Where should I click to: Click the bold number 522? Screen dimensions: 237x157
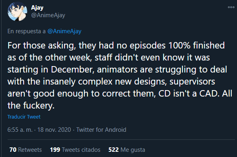pos(114,150)
